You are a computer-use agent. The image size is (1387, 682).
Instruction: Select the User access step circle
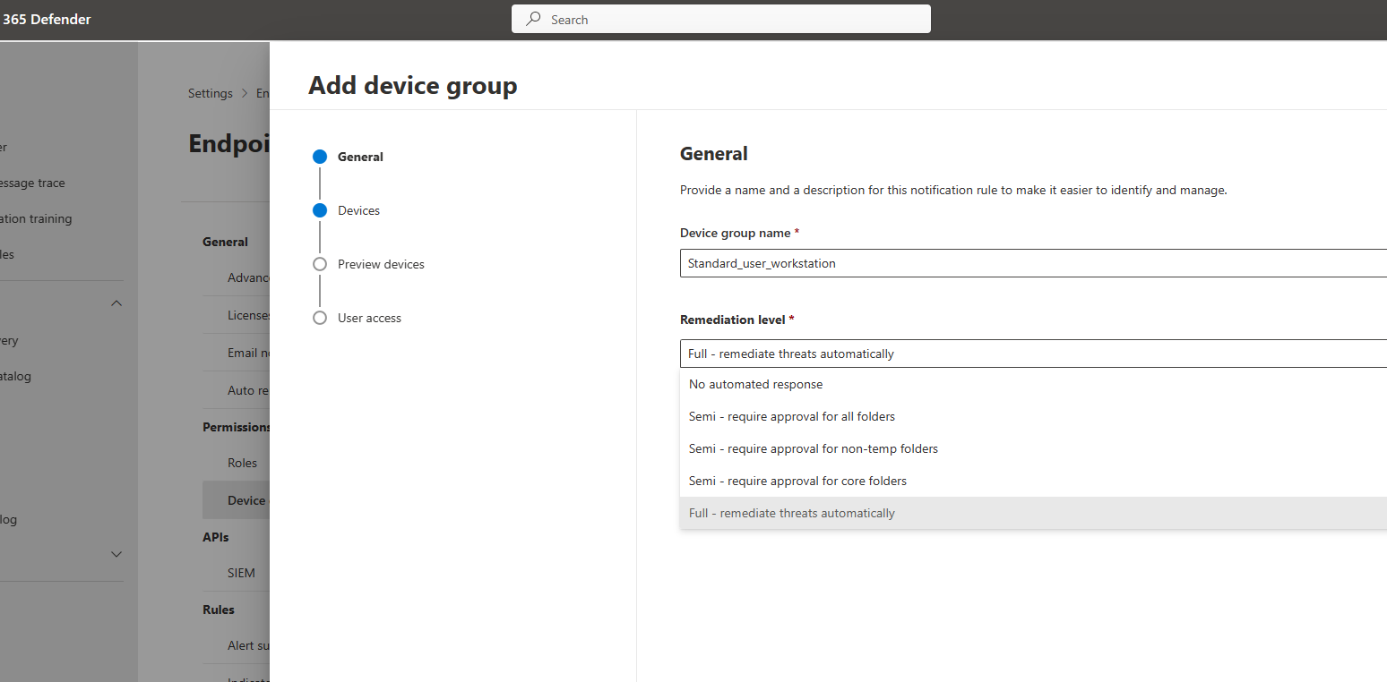pyautogui.click(x=320, y=317)
